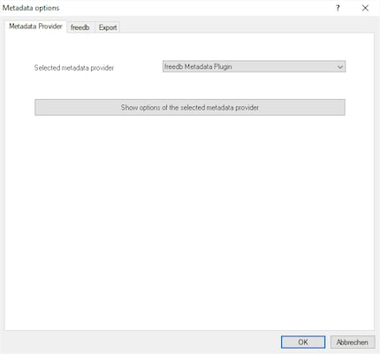Switch to the freedb tab

[x=80, y=27]
